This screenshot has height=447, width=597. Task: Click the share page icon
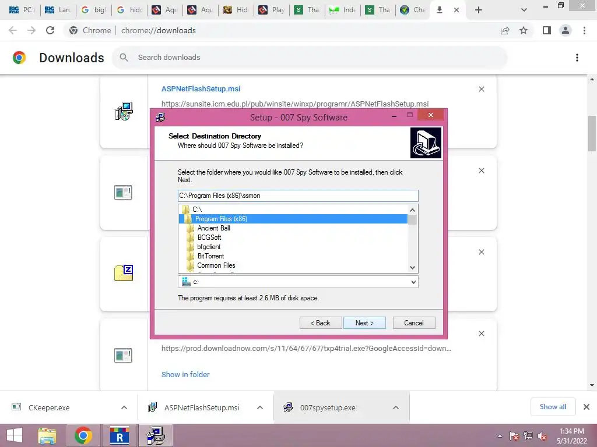(505, 30)
